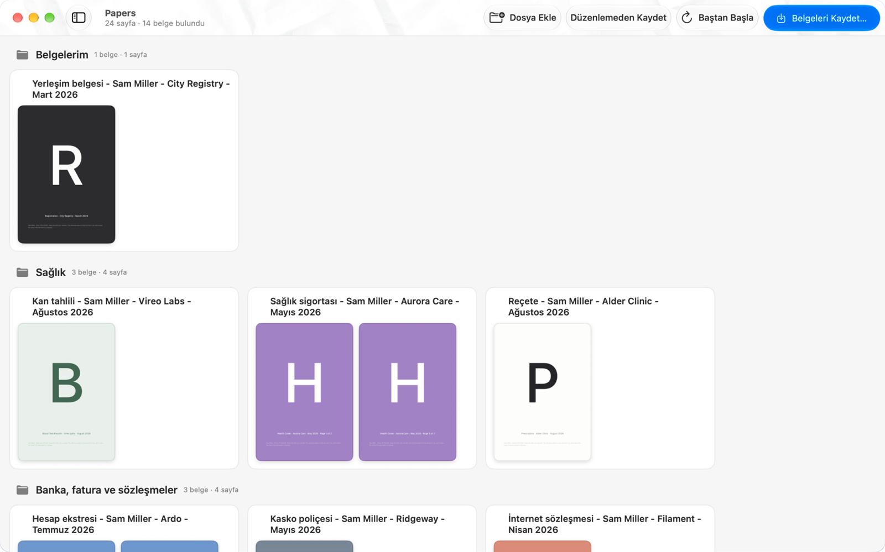Click the "Papers" window title
The image size is (885, 552).
point(120,13)
